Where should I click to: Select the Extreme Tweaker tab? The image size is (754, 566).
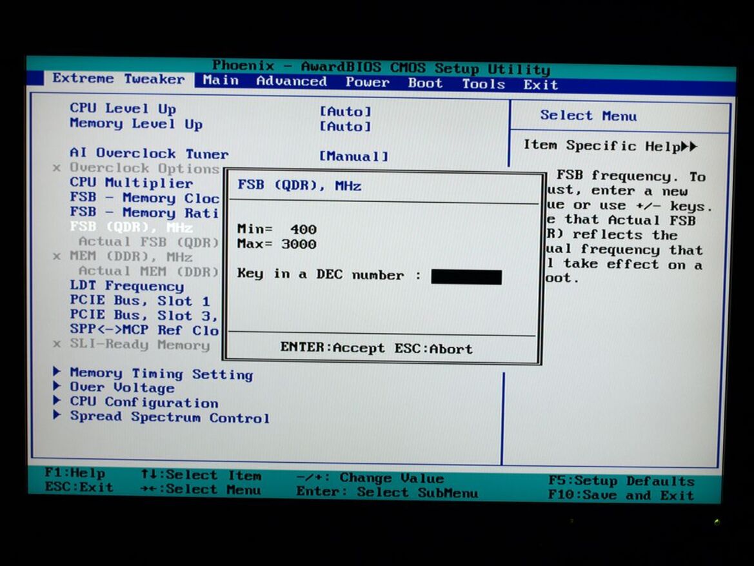click(x=118, y=79)
